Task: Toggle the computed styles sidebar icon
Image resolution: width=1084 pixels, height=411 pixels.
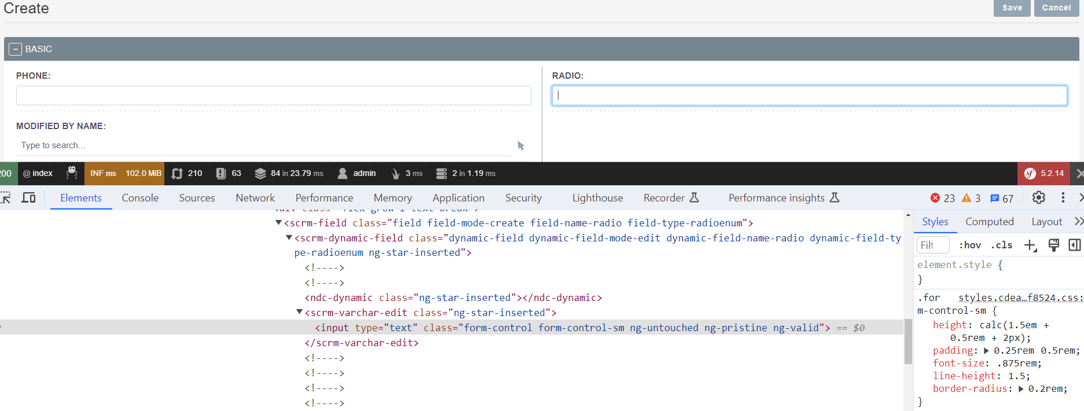Action: [1075, 245]
